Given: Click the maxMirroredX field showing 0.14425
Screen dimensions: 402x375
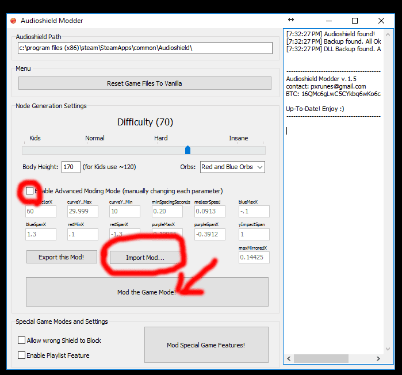Looking at the screenshot, I should click(x=254, y=257).
